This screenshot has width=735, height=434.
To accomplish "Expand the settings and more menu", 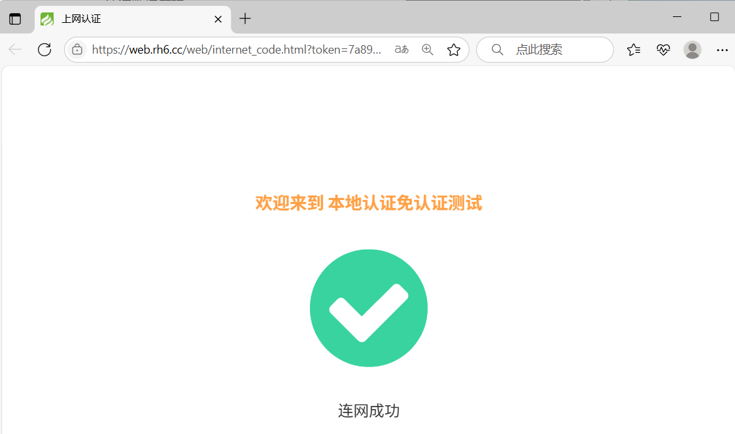I will tap(723, 50).
